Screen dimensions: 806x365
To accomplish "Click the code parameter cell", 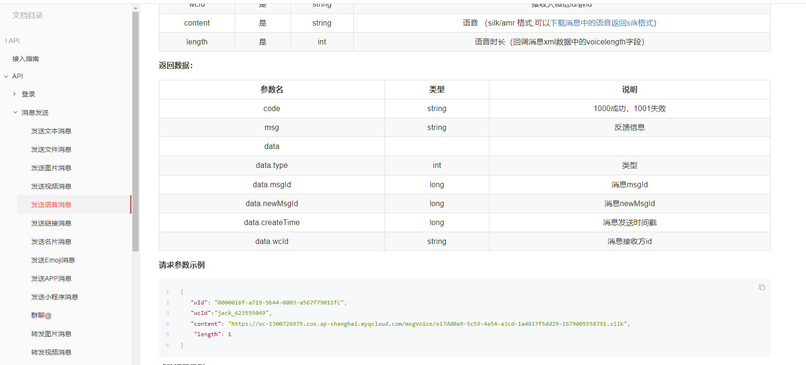I will [272, 108].
